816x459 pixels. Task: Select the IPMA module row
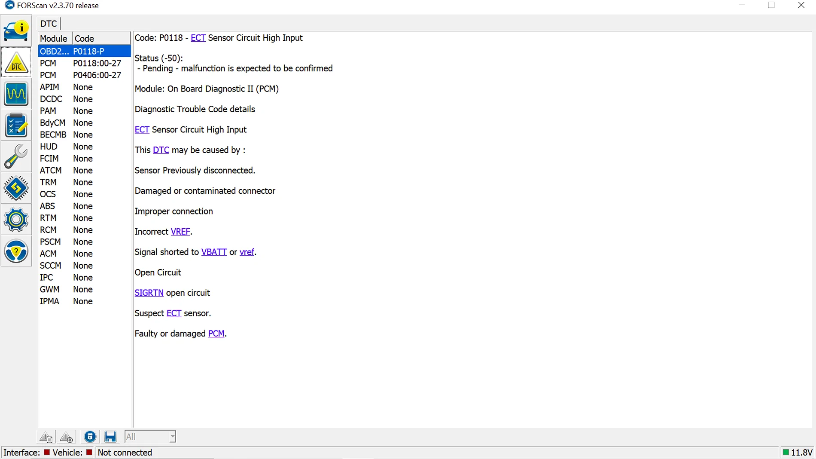(84, 301)
